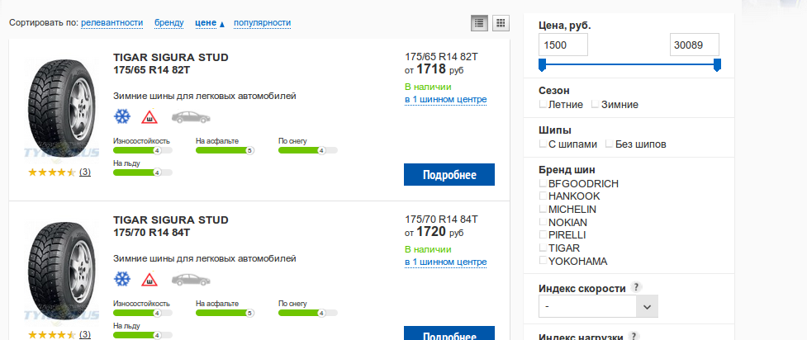The height and width of the screenshot is (340, 807).
Task: Click snowflake winter icon on 175/70 R14 tire
Action: (x=122, y=279)
